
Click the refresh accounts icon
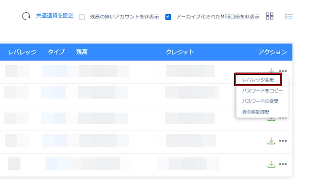point(26,16)
